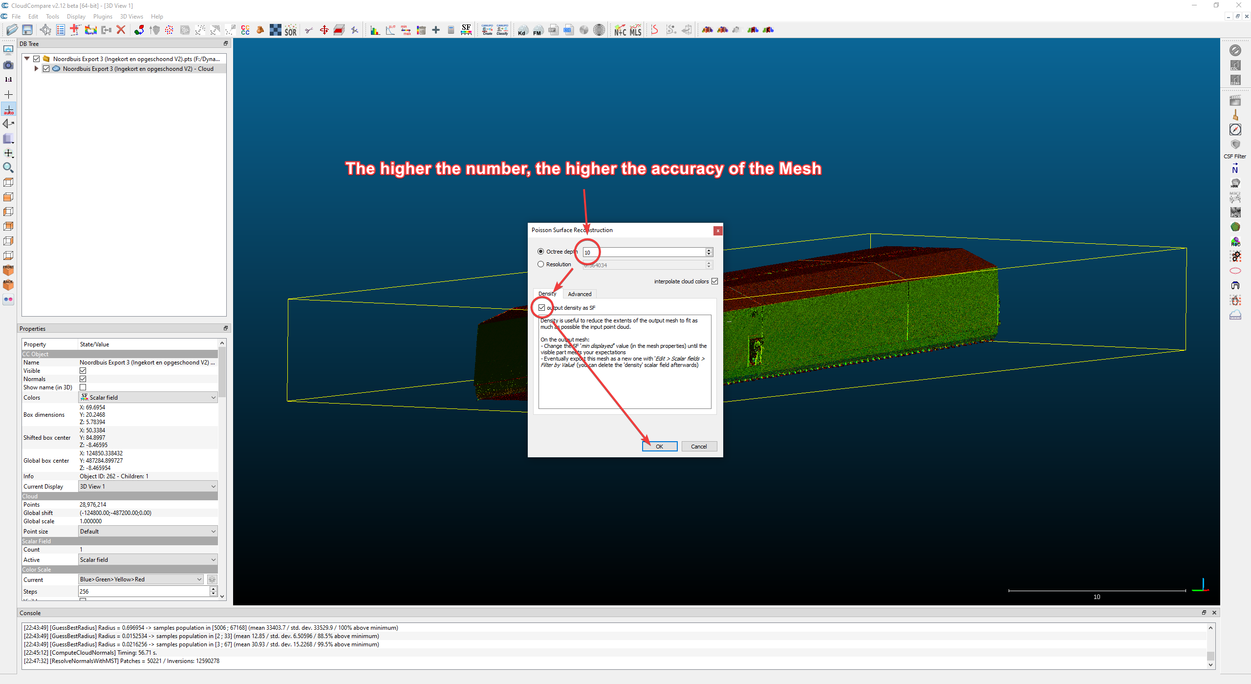Screen dimensions: 1251x684
Task: Expand the Noordbuis Cloud tree node
Action: [x=37, y=68]
